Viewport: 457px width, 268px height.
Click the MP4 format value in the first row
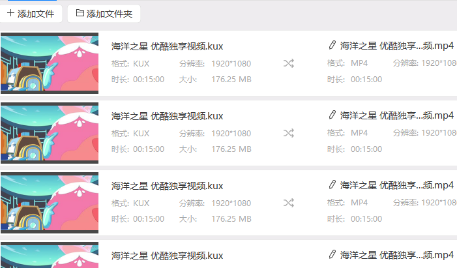(x=359, y=63)
